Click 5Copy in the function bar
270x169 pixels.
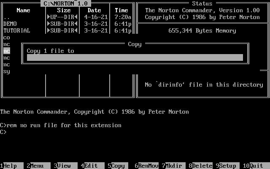[118, 166]
